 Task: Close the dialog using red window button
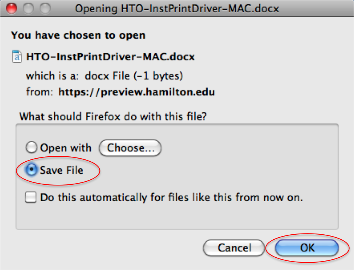pyautogui.click(x=11, y=8)
